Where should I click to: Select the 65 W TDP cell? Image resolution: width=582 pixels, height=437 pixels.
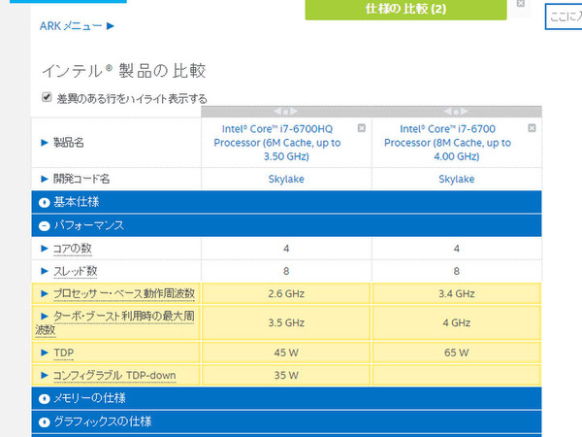pyautogui.click(x=457, y=353)
